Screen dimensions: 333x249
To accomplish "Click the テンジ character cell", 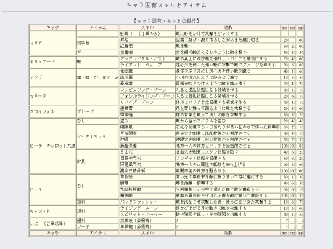I will 52,77.
